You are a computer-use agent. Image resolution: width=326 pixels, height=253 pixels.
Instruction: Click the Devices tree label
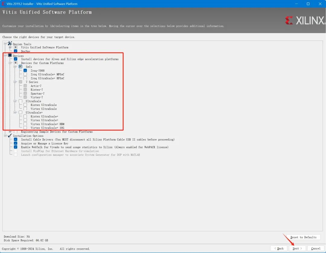(18, 56)
